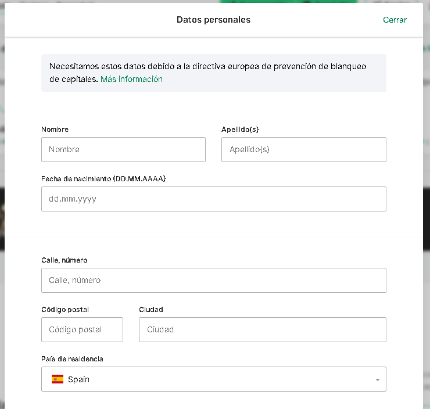The height and width of the screenshot is (409, 430).
Task: Click the Ciudad label text
Action: pyautogui.click(x=151, y=309)
